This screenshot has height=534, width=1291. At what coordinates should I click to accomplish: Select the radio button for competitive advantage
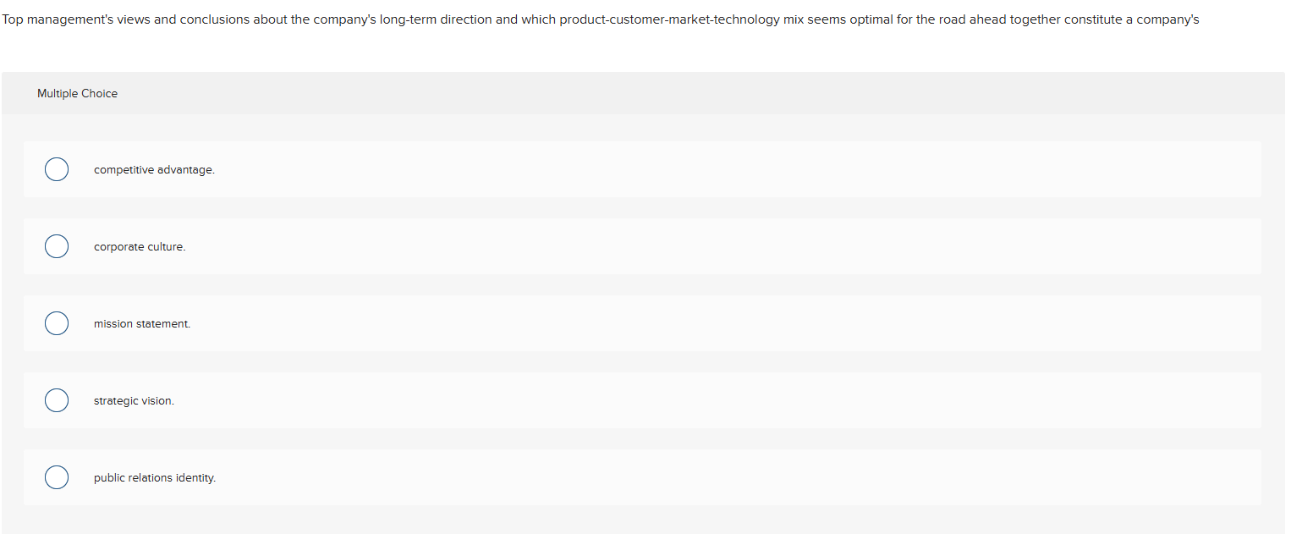(56, 169)
